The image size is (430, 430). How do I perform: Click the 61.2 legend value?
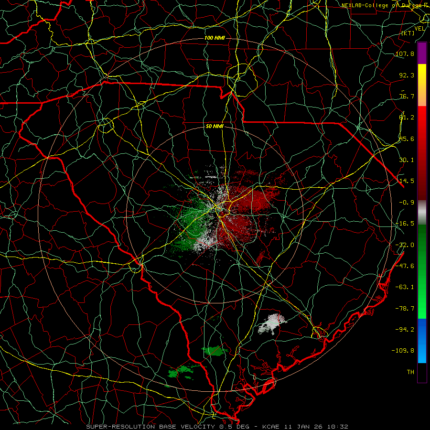click(x=407, y=118)
